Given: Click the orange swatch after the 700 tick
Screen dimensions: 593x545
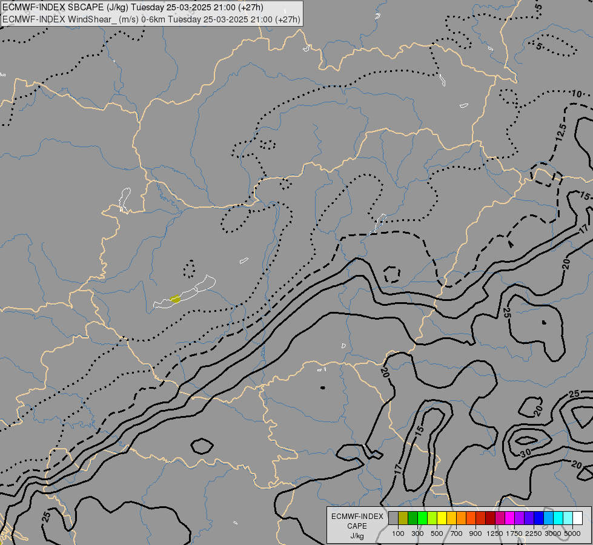Looking at the screenshot, I should click(462, 518).
